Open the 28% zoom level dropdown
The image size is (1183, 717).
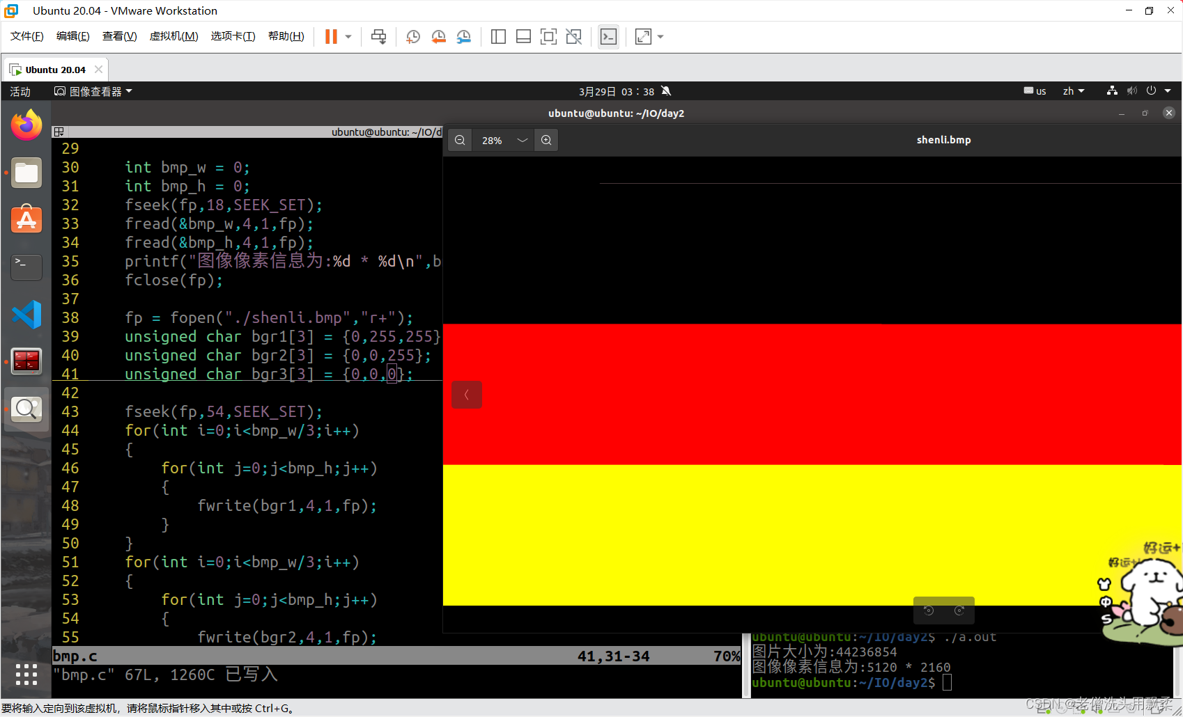(523, 140)
